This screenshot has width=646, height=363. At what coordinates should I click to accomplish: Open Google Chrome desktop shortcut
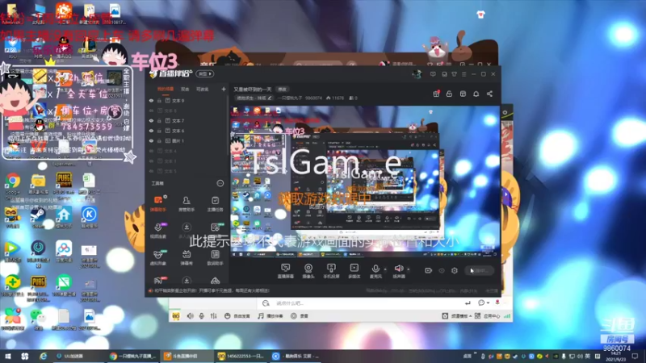[13, 184]
